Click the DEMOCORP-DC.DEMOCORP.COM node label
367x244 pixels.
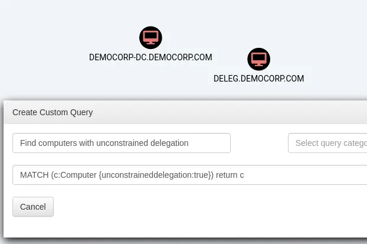tap(150, 57)
